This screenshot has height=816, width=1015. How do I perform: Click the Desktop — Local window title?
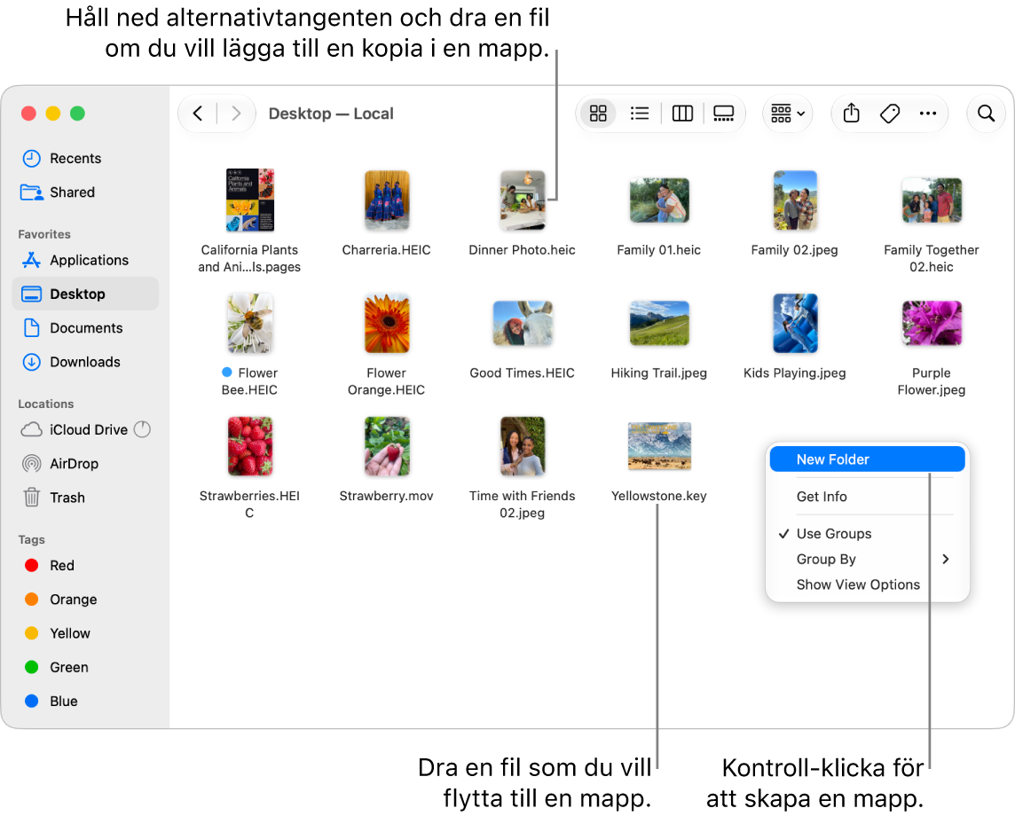[x=331, y=114]
